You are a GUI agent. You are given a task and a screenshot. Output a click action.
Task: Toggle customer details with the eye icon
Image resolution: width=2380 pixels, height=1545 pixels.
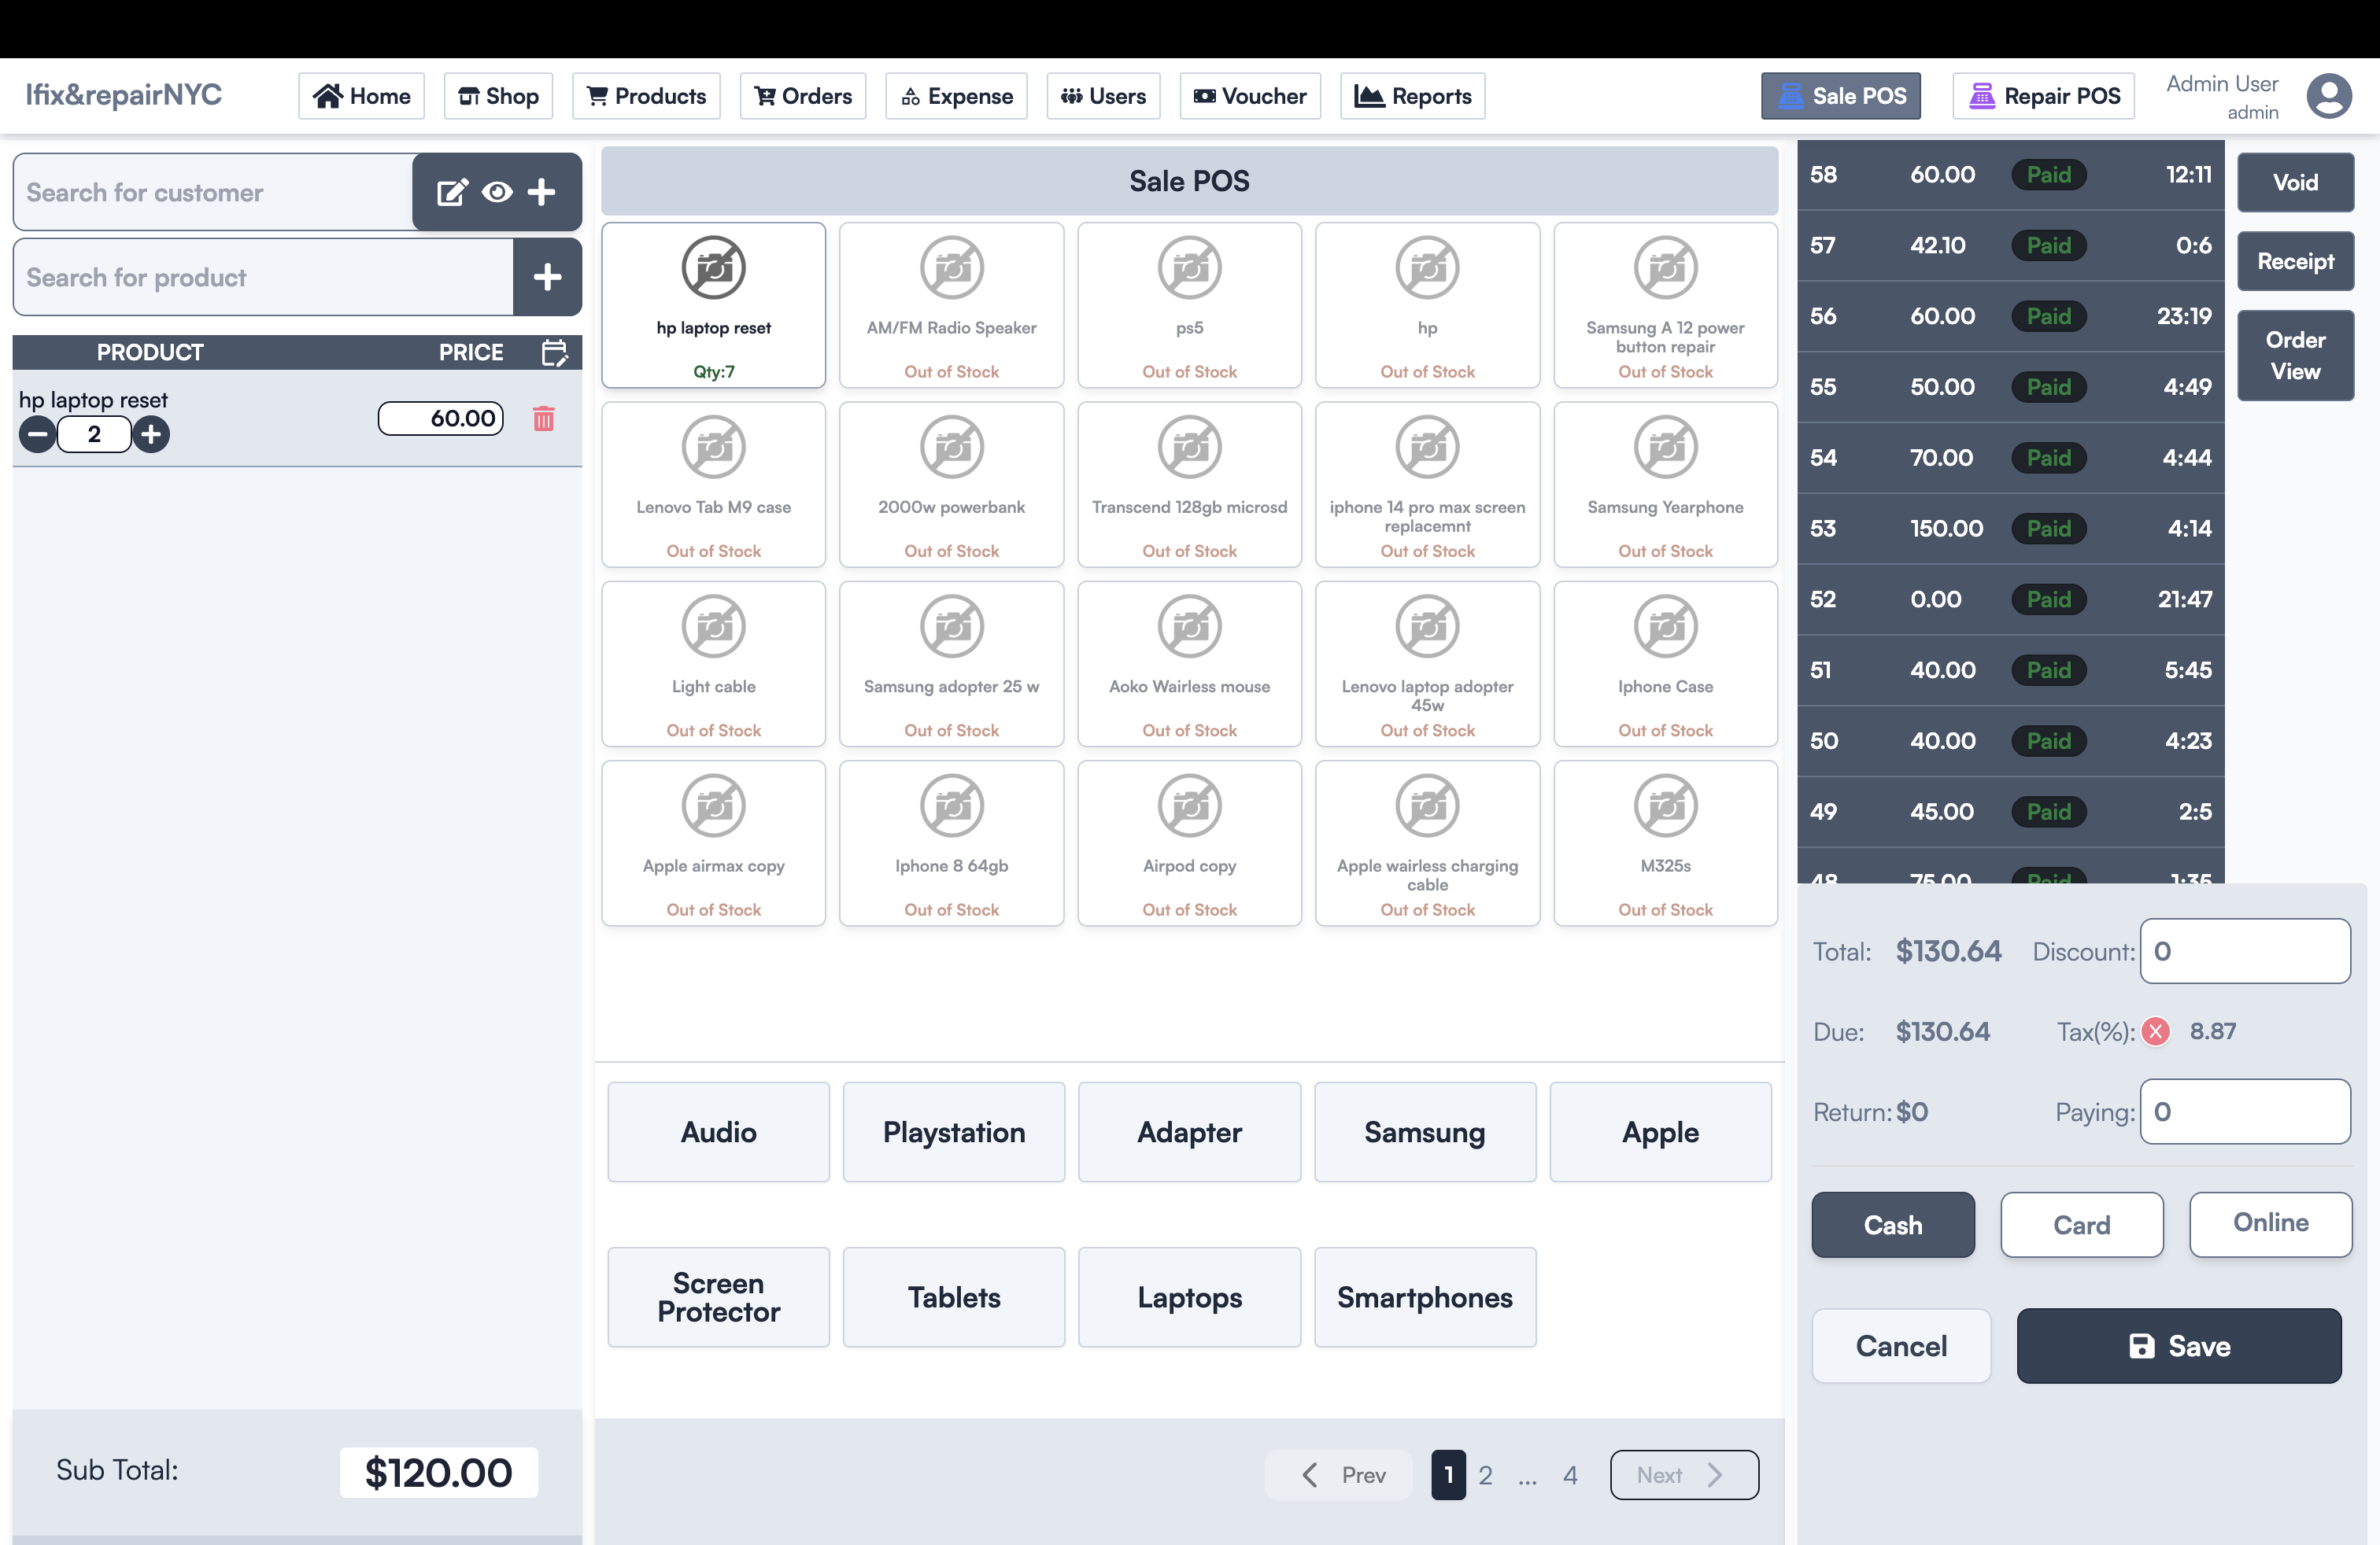tap(497, 192)
